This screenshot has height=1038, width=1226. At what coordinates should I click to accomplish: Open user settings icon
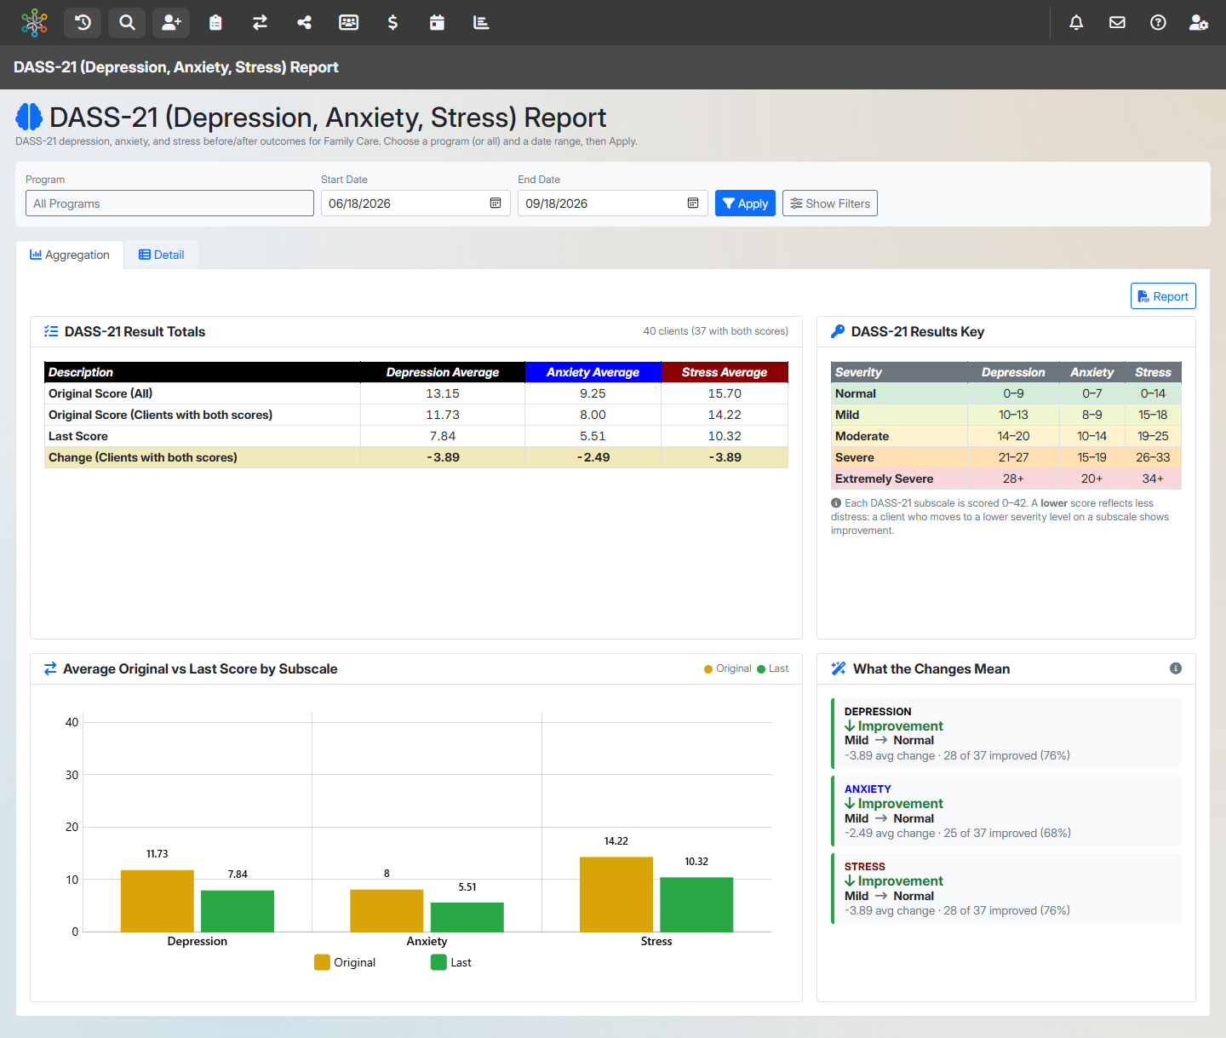pyautogui.click(x=1199, y=23)
